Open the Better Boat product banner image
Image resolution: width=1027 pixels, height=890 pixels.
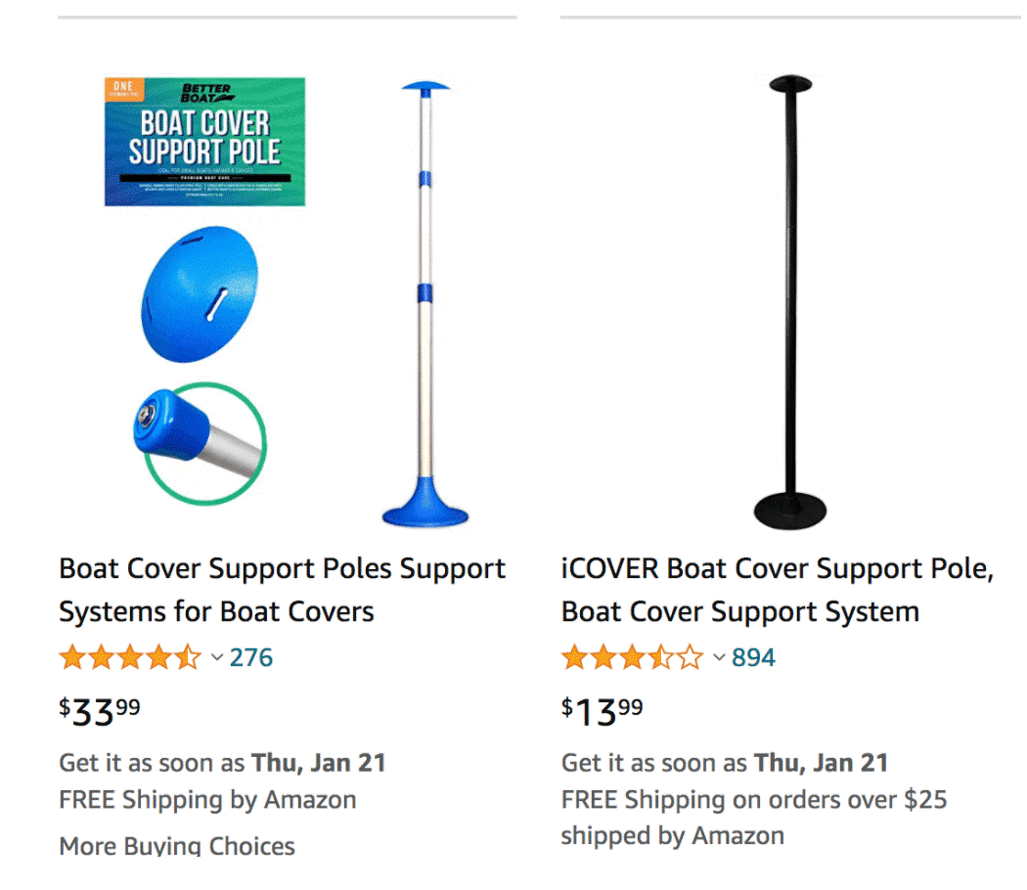(x=204, y=142)
